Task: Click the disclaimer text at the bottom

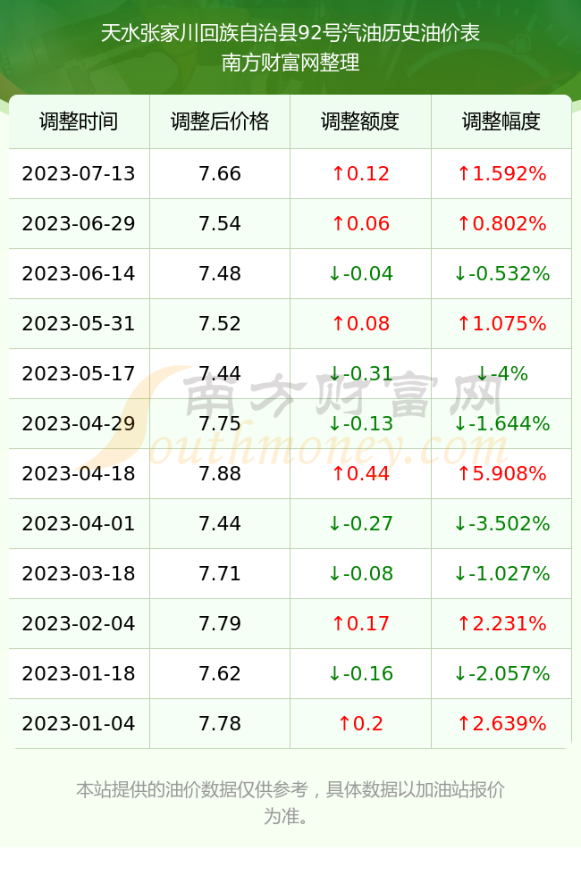Action: 290,803
